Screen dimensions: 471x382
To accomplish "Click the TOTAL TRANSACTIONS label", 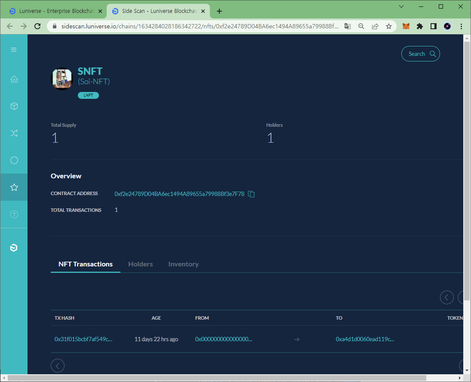I will (x=76, y=210).
